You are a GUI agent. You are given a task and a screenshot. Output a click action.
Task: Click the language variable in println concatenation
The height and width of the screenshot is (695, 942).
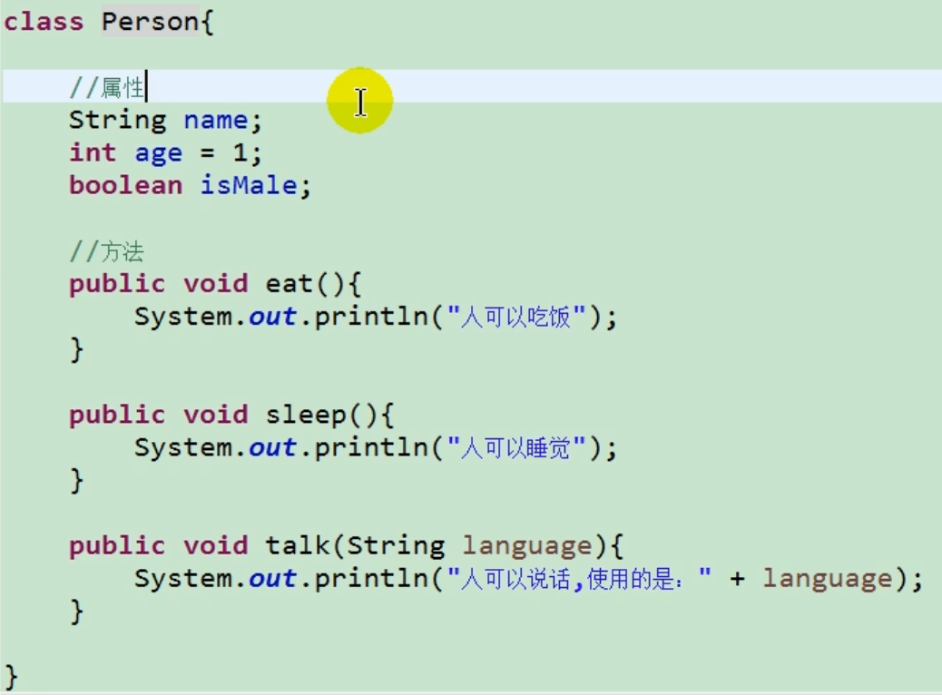828,579
